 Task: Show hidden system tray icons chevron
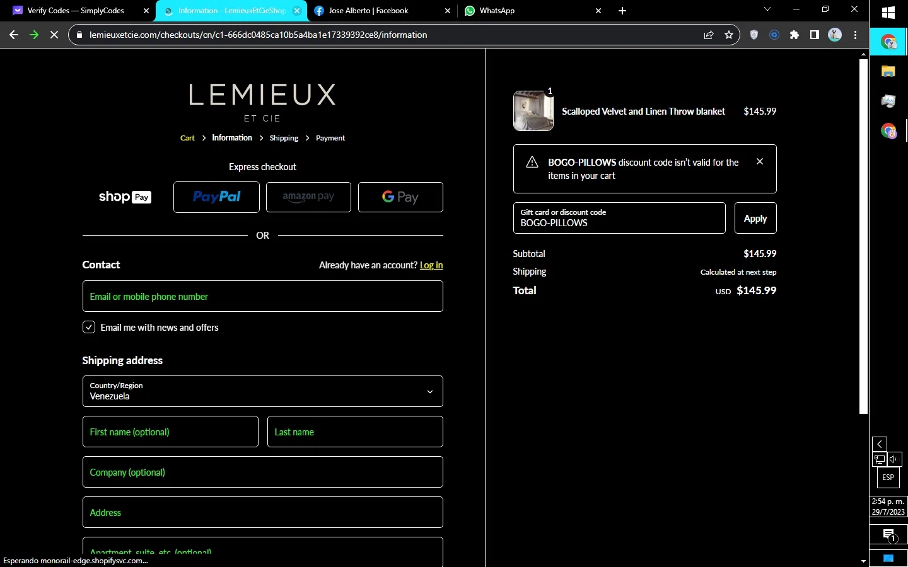[880, 444]
